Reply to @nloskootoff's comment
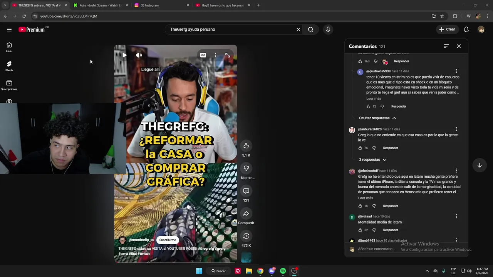This screenshot has width=493, height=277. coord(391,206)
